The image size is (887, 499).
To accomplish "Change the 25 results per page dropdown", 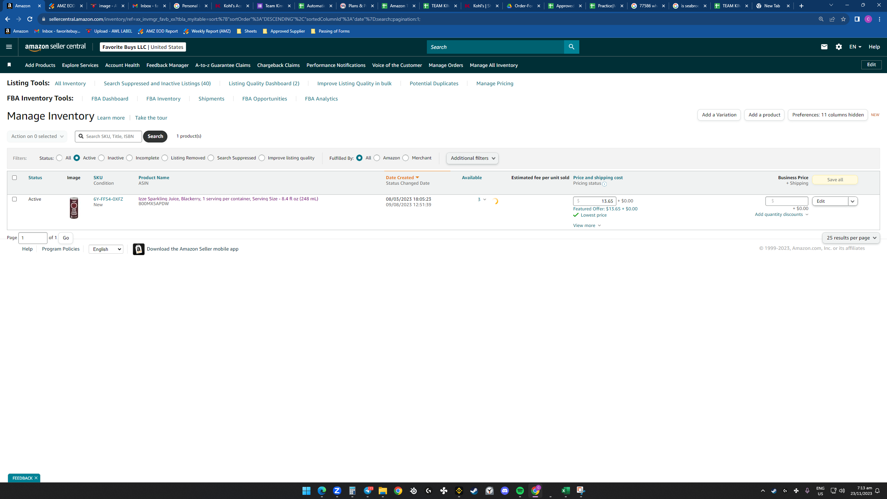I will (851, 238).
